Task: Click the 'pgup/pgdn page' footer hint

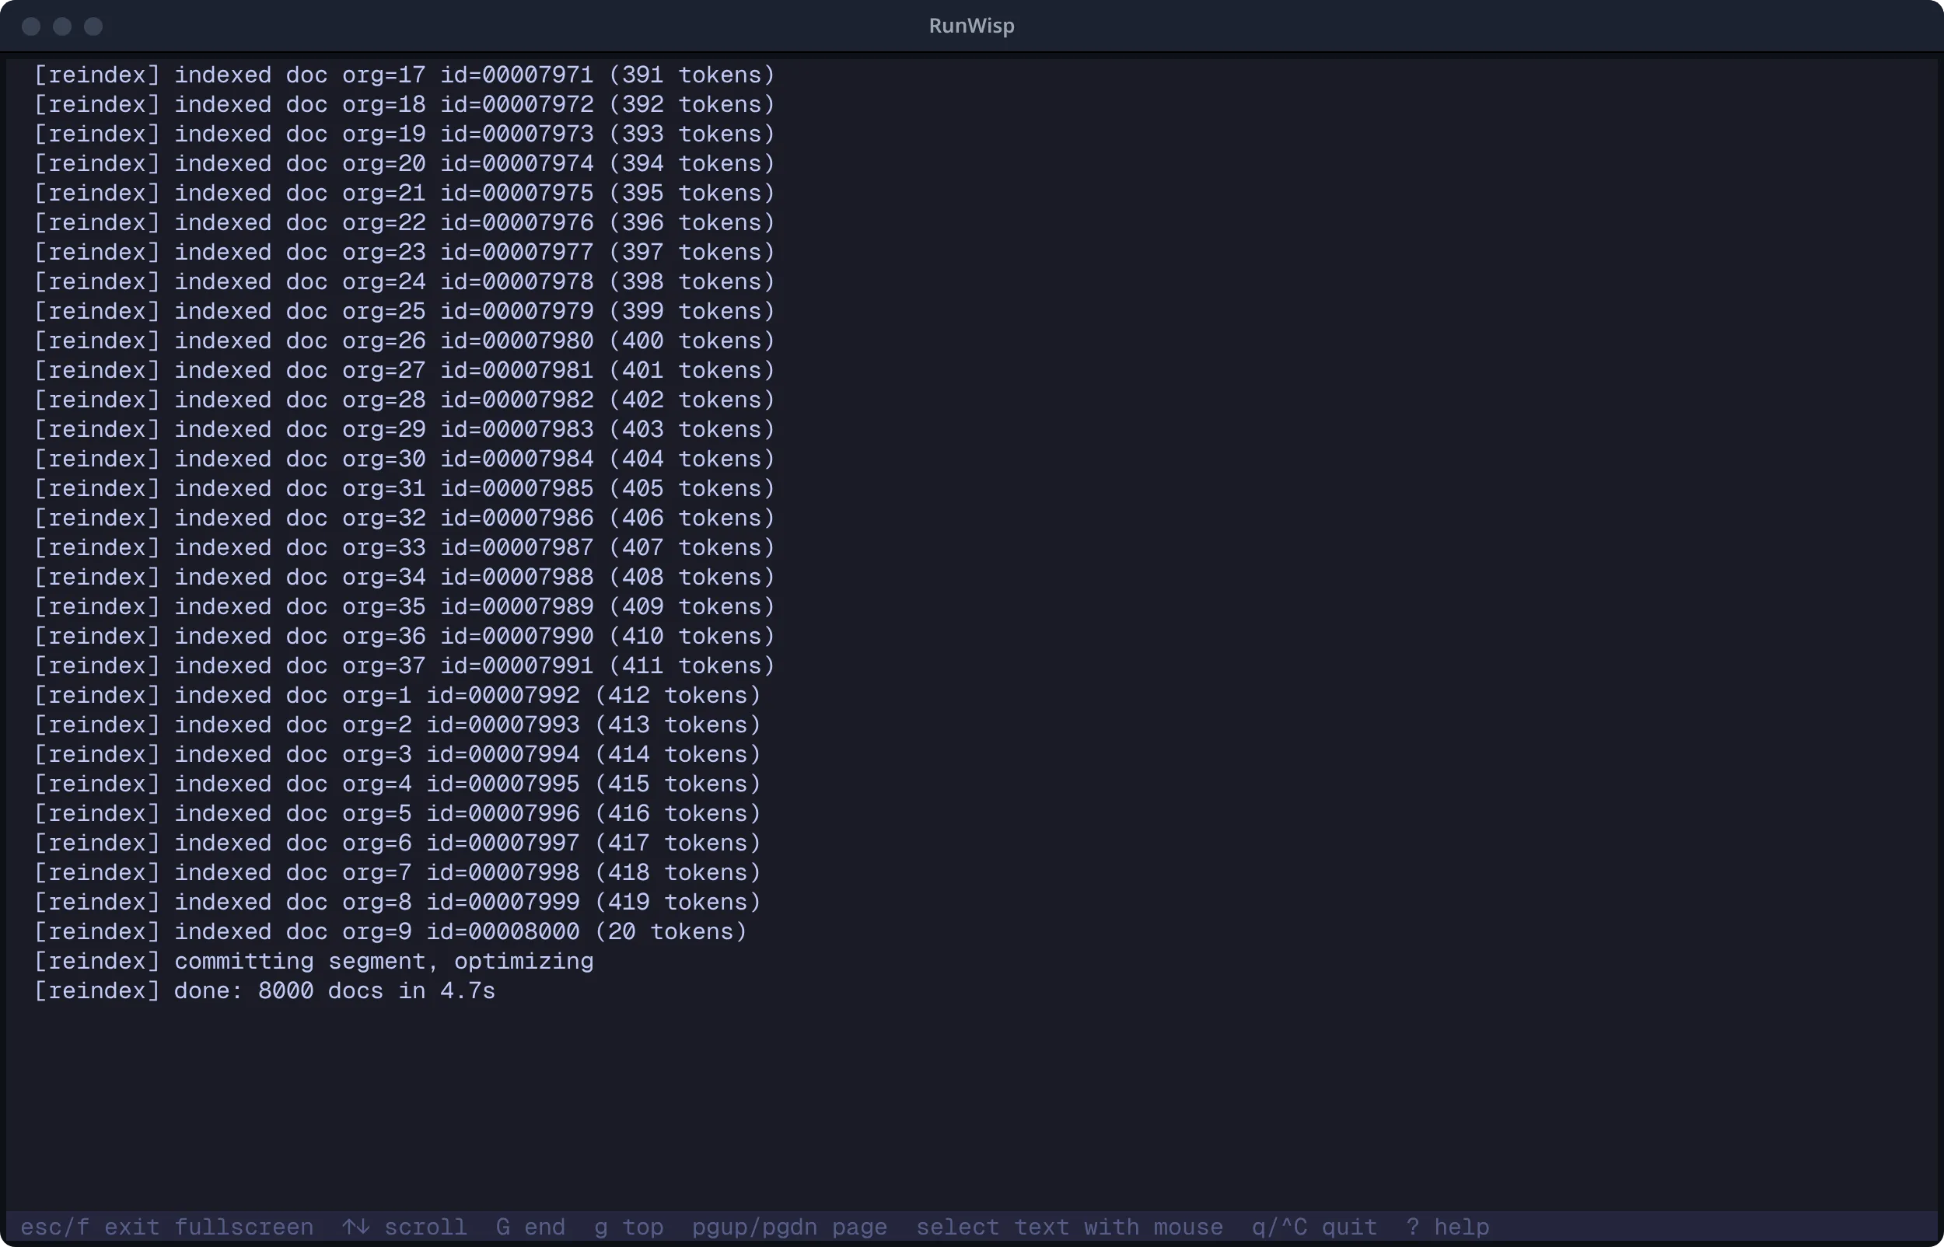Action: (789, 1228)
